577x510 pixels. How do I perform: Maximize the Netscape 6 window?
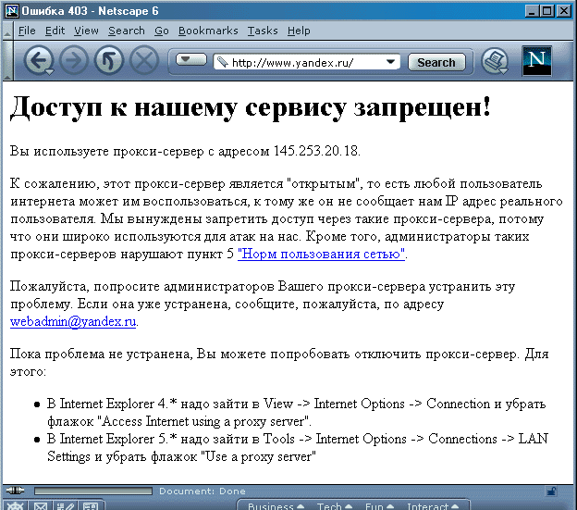[547, 11]
